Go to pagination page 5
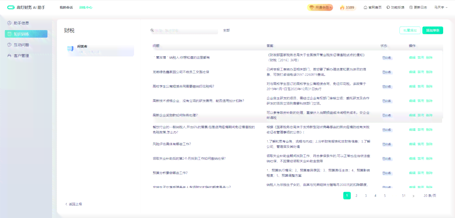Viewport: 455px width, 218px height. tap(385, 196)
